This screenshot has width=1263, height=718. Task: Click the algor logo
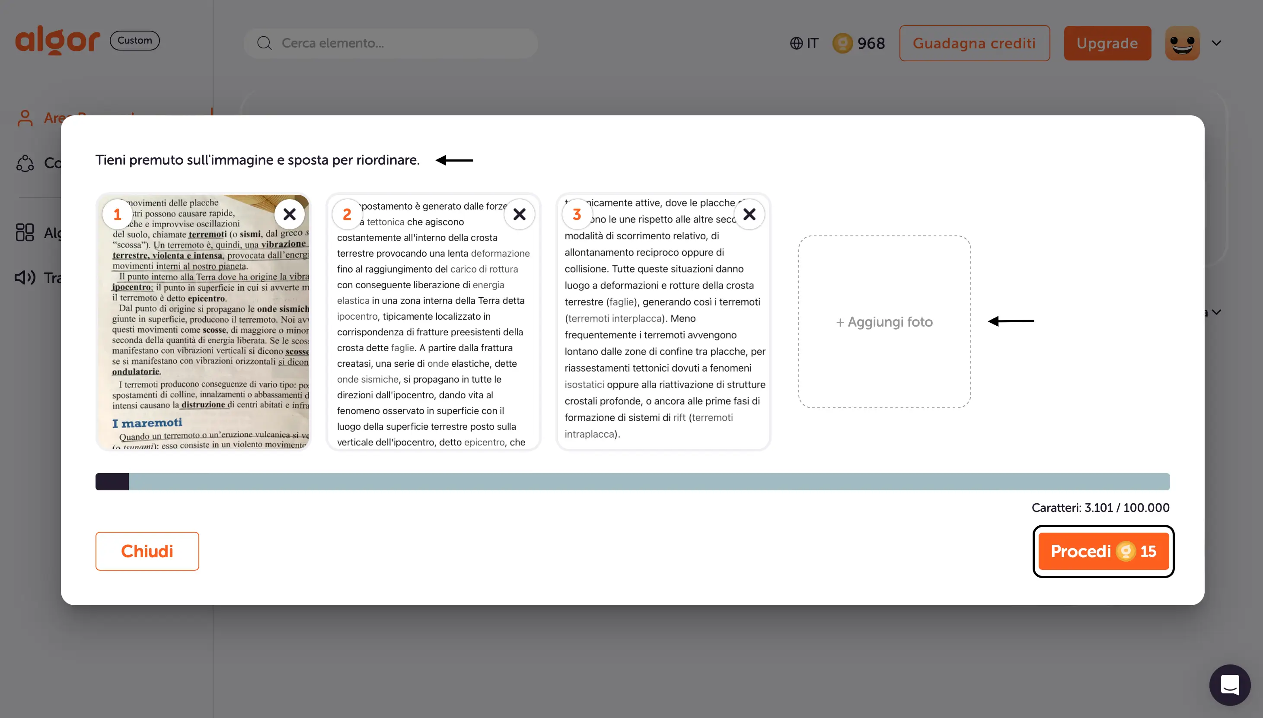click(57, 41)
